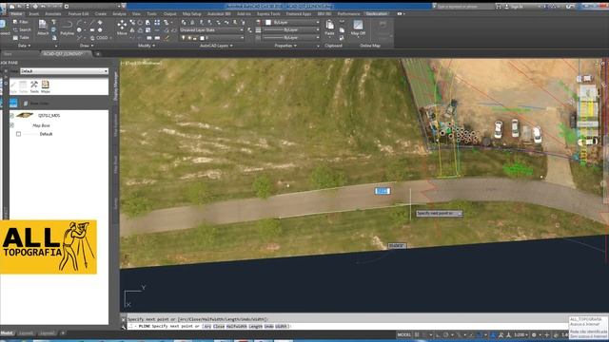This screenshot has width=609, height=342.
Task: Switch to the Model layout tab
Action: click(x=7, y=333)
